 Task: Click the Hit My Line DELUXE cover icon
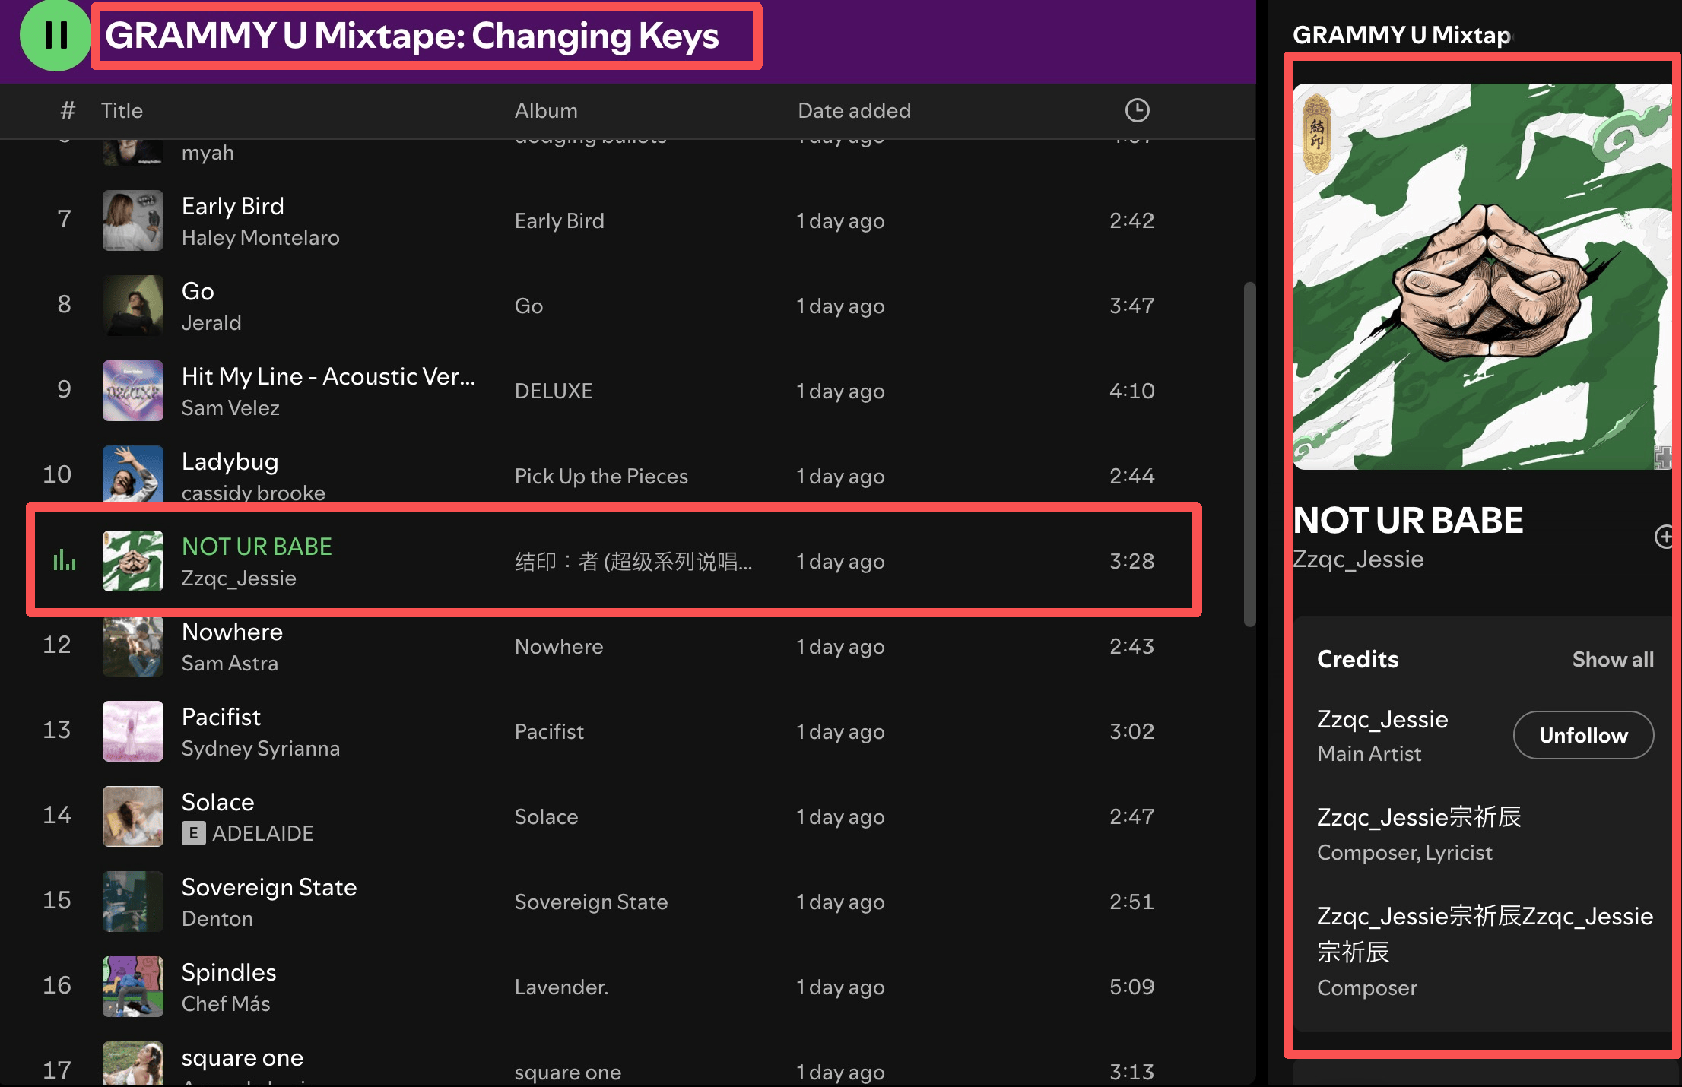point(133,391)
